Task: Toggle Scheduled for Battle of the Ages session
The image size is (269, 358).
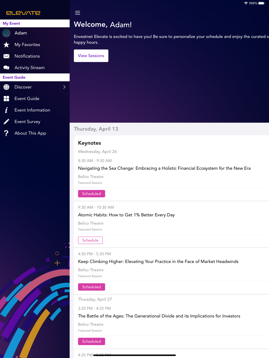Action: tap(91, 341)
